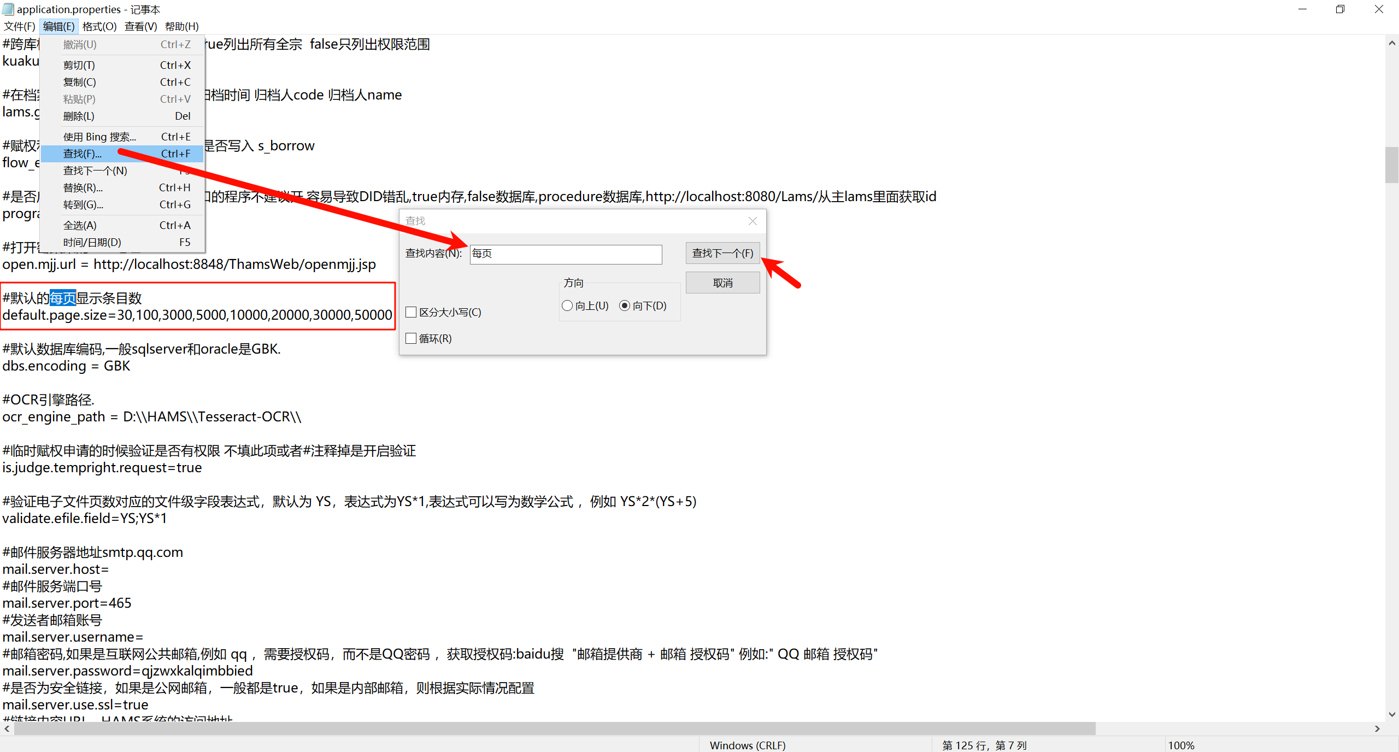Choose 替换 from the Edit menu
The height and width of the screenshot is (752, 1399).
click(83, 187)
